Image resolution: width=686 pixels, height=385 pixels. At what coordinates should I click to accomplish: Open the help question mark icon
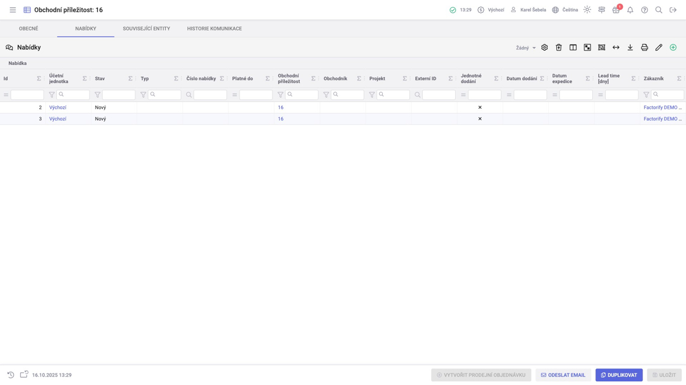tap(644, 10)
